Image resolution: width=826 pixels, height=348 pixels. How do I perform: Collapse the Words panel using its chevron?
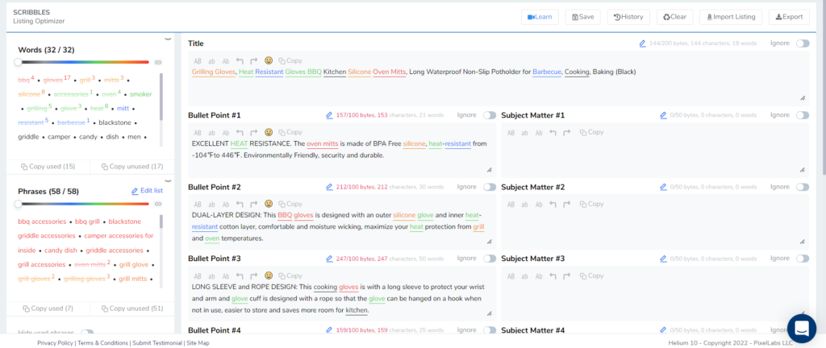[x=168, y=39]
